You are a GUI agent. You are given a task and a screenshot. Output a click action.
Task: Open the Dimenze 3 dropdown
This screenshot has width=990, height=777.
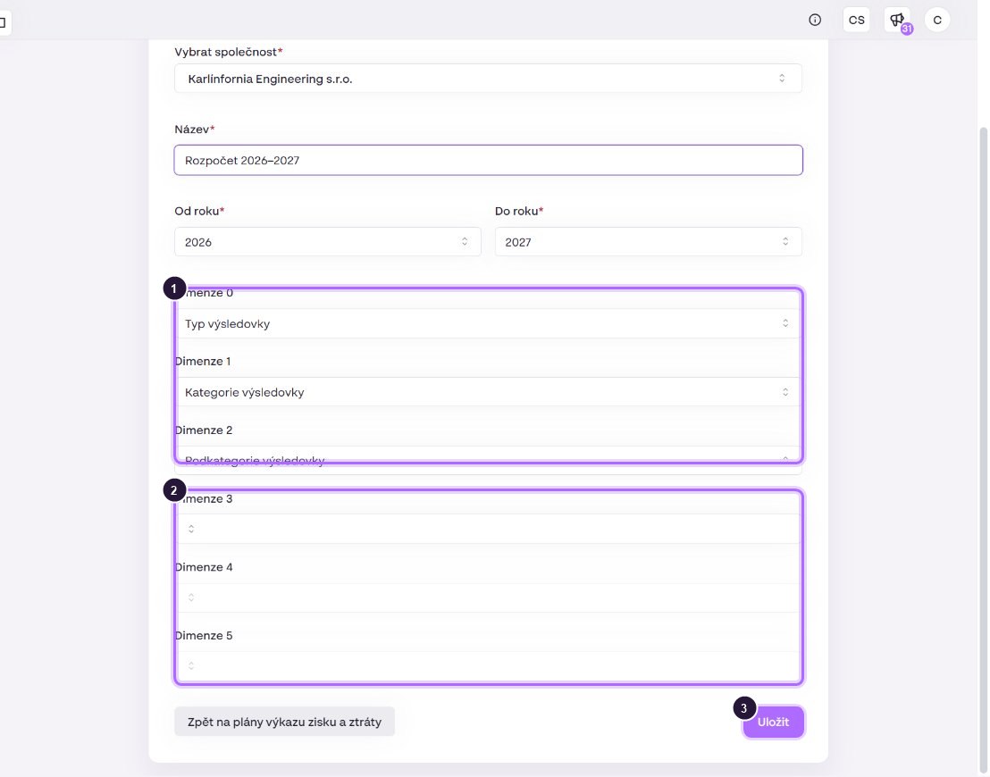tap(488, 529)
